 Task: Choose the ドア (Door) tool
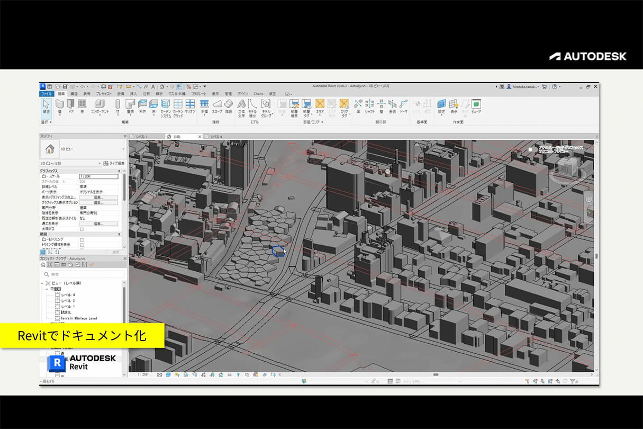[x=71, y=106]
